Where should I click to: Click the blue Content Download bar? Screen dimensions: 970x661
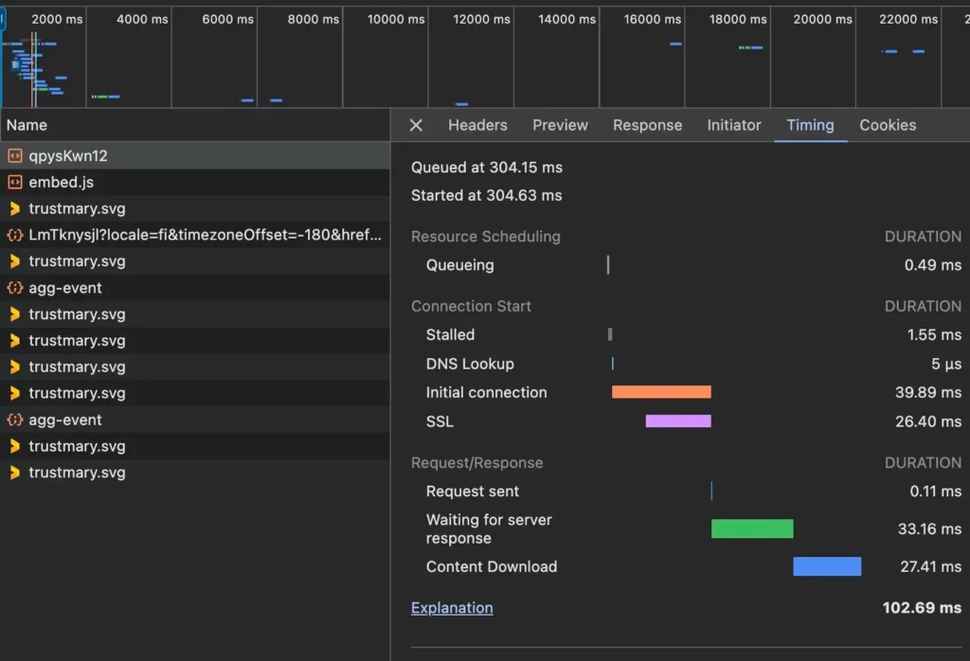827,566
